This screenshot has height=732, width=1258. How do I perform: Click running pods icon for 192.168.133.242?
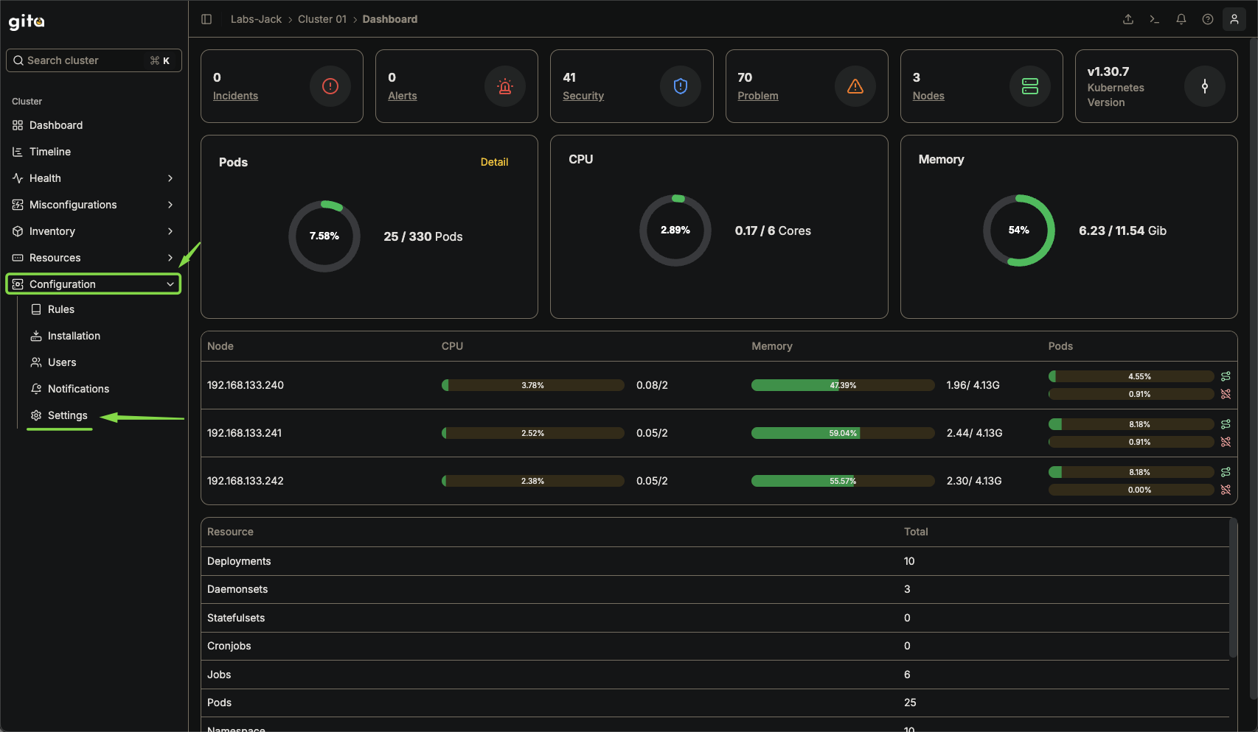click(1226, 472)
